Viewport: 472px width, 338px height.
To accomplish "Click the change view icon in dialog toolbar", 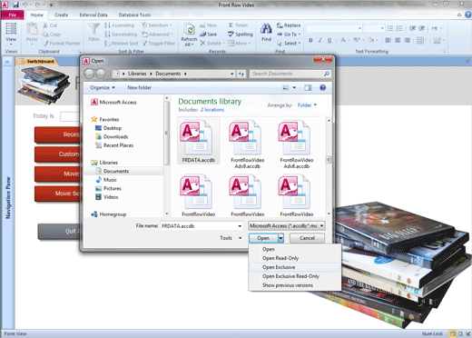I will (285, 87).
